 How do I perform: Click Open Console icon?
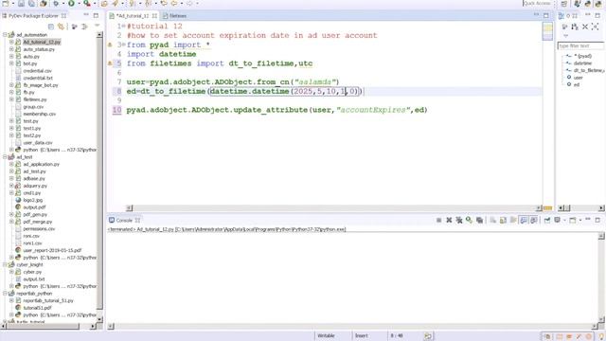[572, 220]
